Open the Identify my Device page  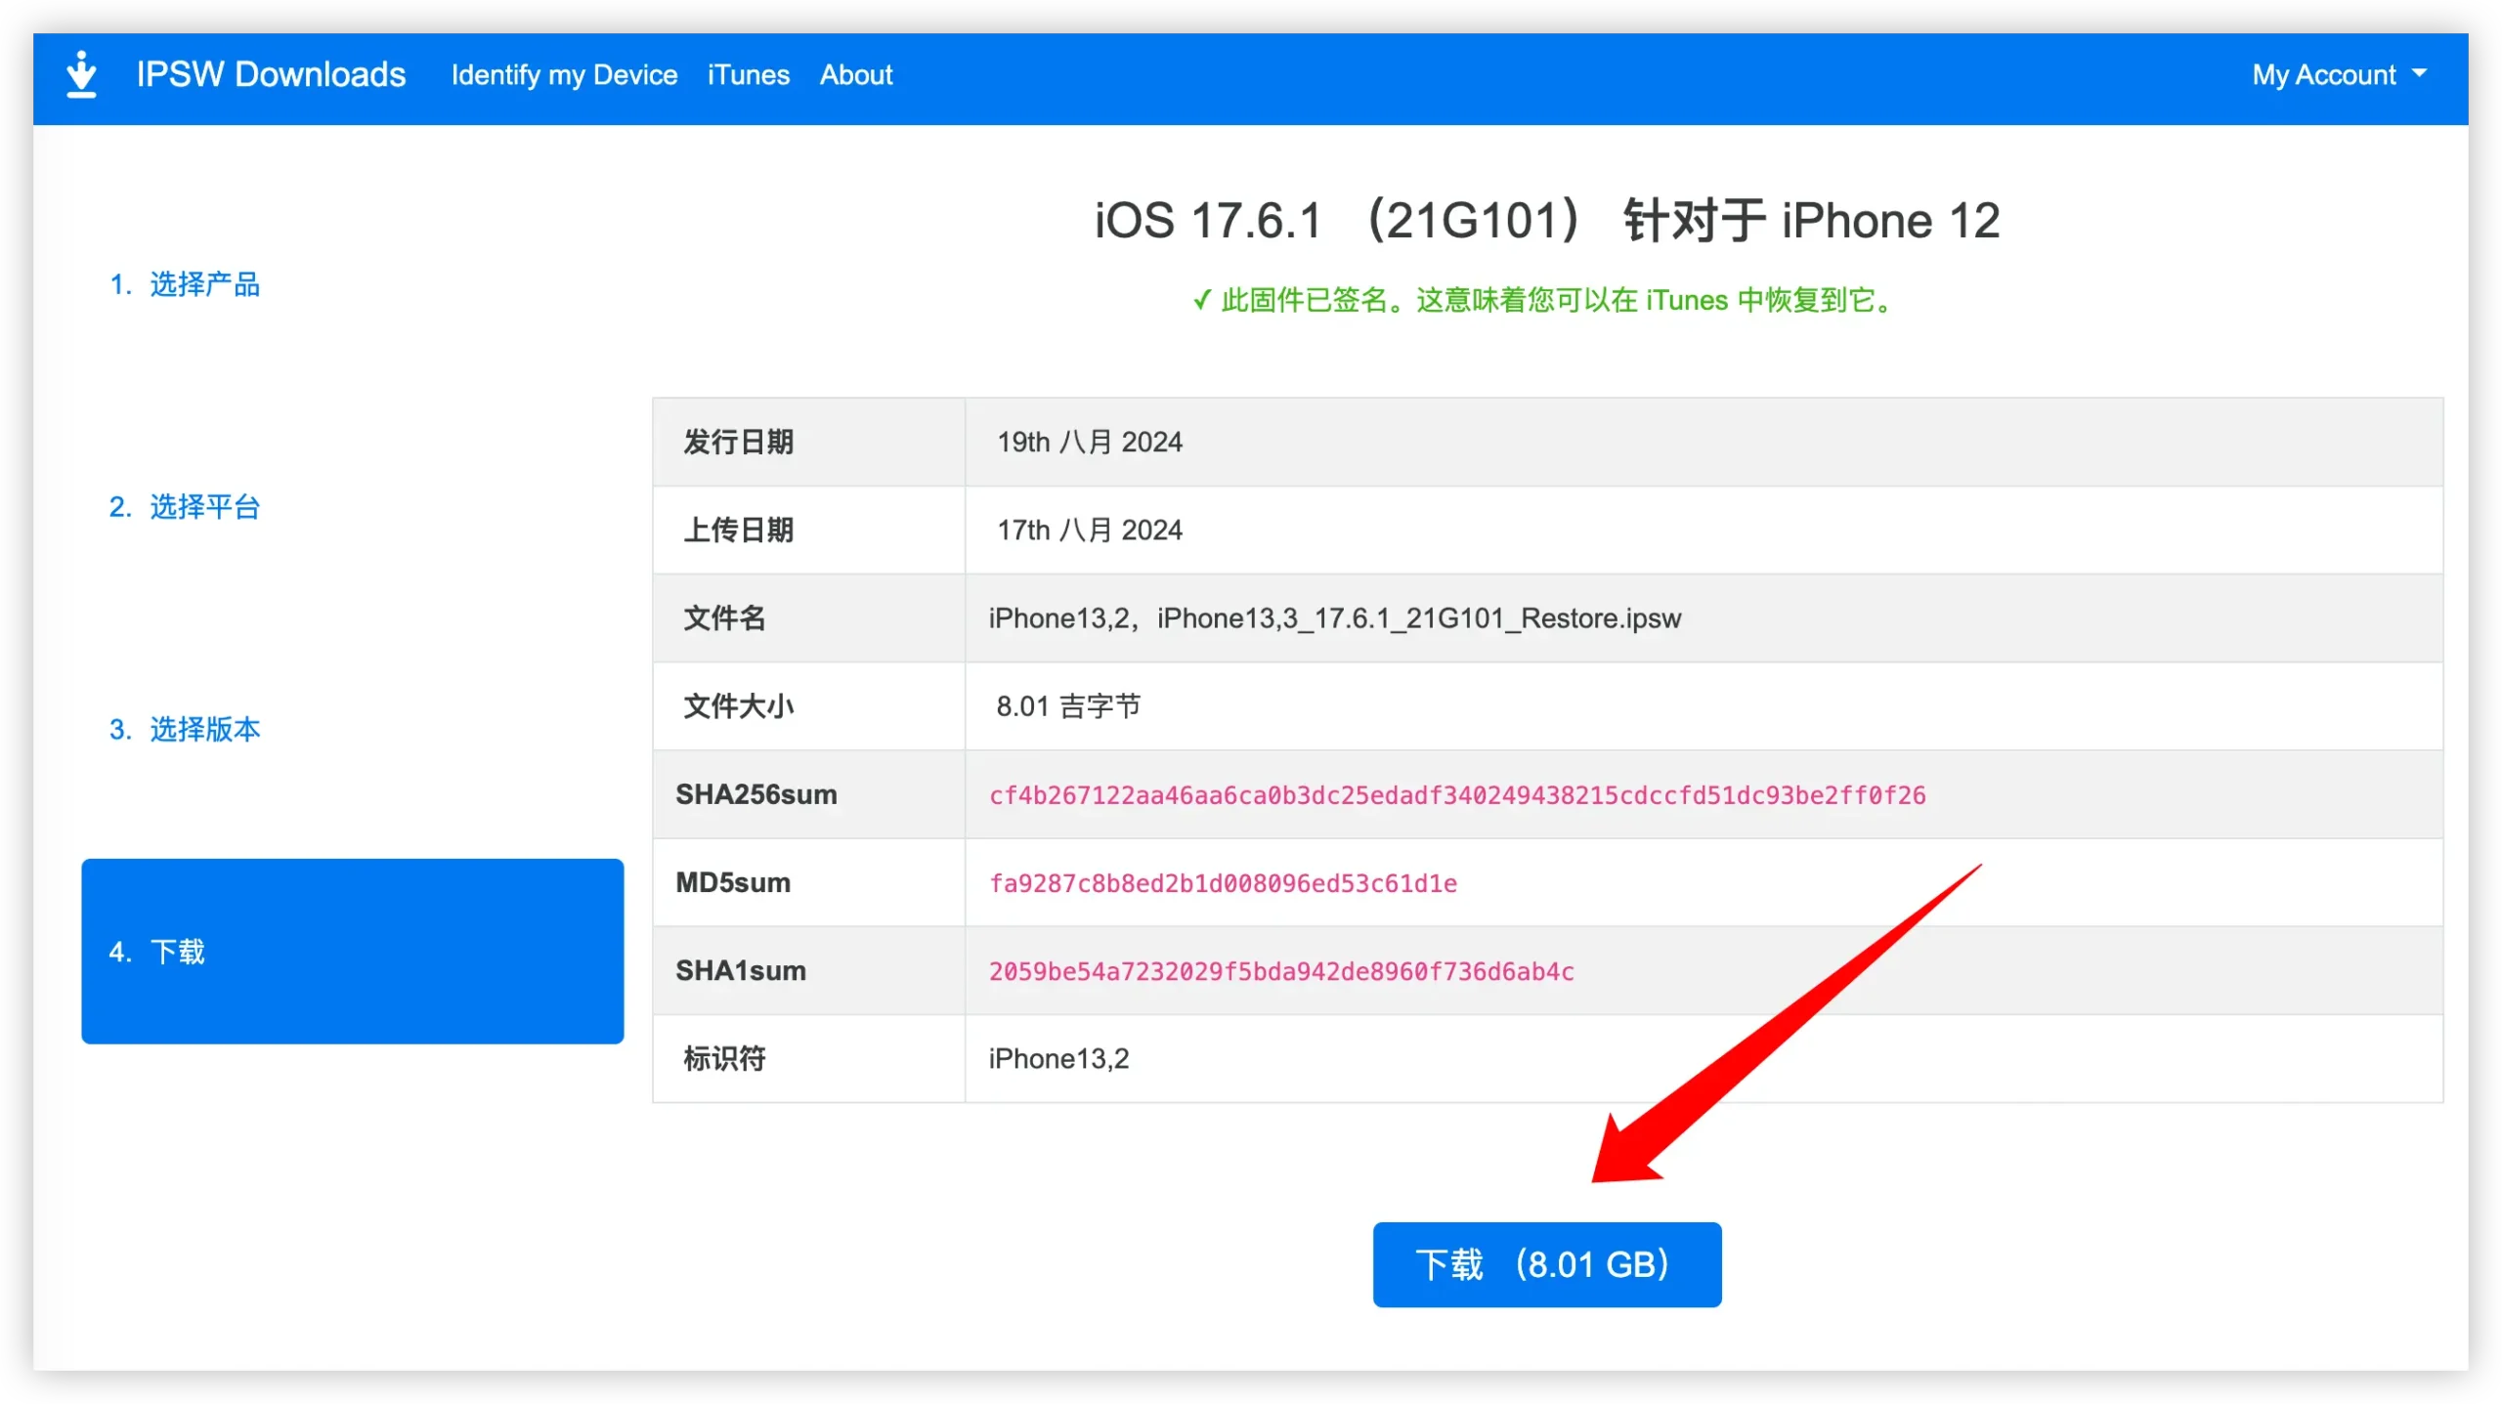click(564, 75)
